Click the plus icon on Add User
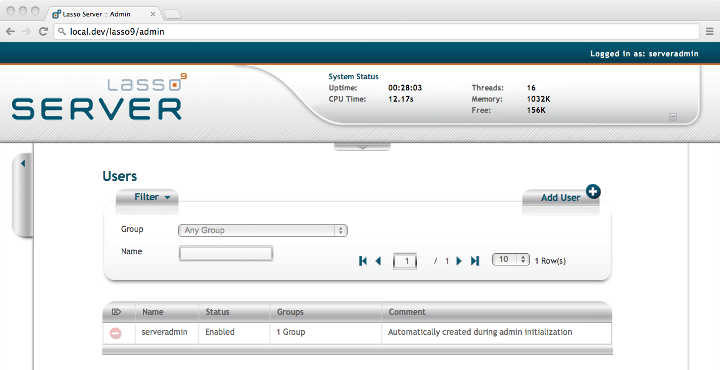The image size is (720, 370). click(594, 191)
